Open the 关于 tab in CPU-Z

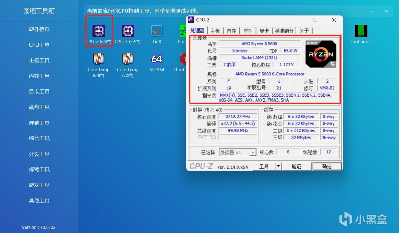click(x=304, y=30)
